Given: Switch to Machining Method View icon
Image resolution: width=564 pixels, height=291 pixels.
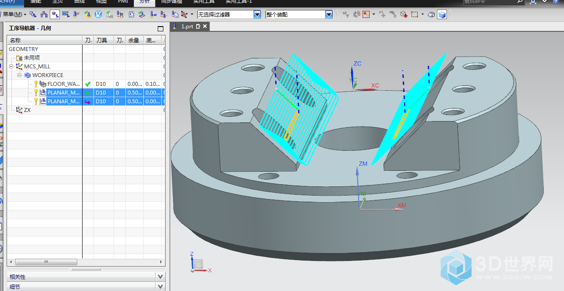Looking at the screenshot, I should (x=66, y=14).
